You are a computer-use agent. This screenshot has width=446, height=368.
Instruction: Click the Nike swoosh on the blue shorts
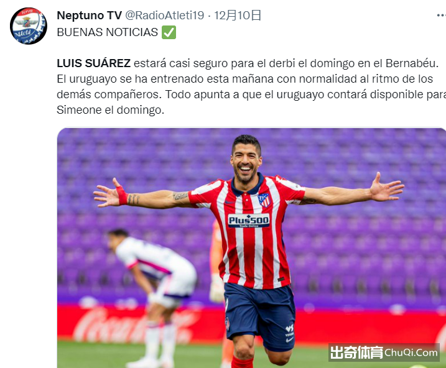click(289, 339)
